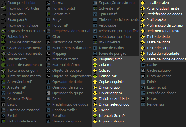Click the Renderizar operator icon
186x127 pixels.
click(x=143, y=104)
